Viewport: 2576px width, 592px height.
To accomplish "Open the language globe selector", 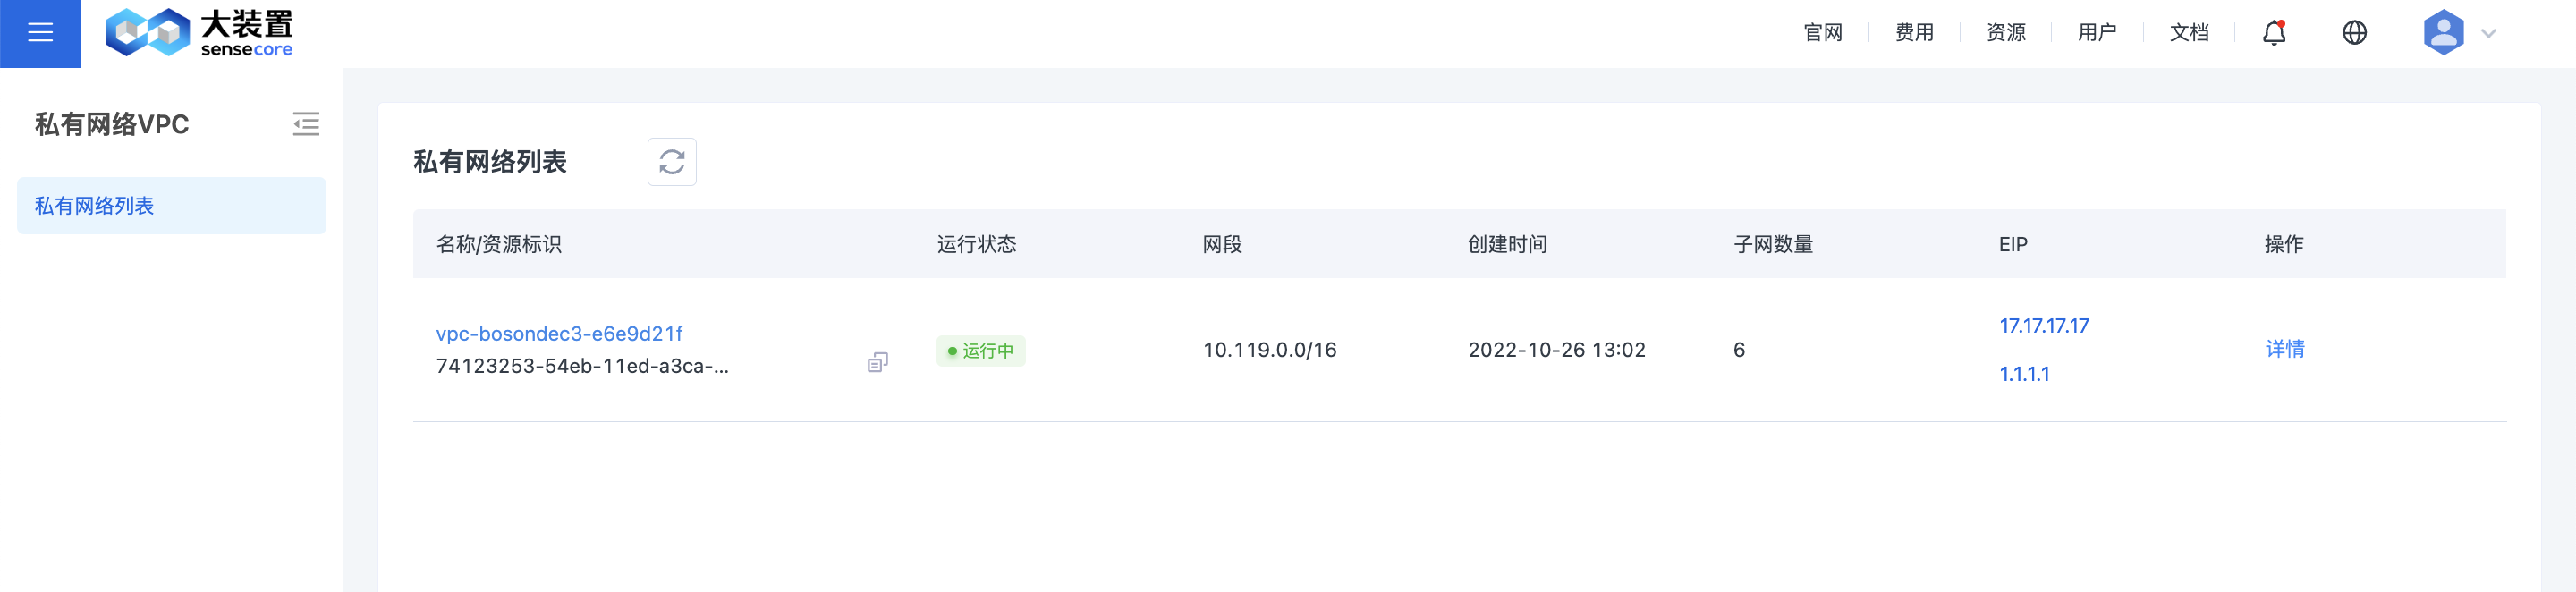I will pos(2354,33).
